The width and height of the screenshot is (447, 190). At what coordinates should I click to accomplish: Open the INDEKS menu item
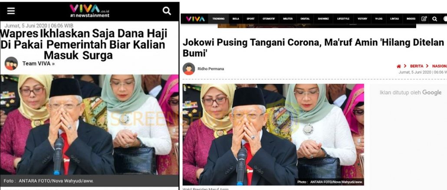tap(411, 19)
